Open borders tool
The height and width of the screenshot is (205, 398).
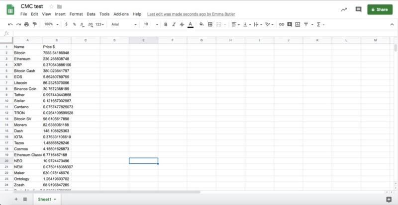[210, 24]
